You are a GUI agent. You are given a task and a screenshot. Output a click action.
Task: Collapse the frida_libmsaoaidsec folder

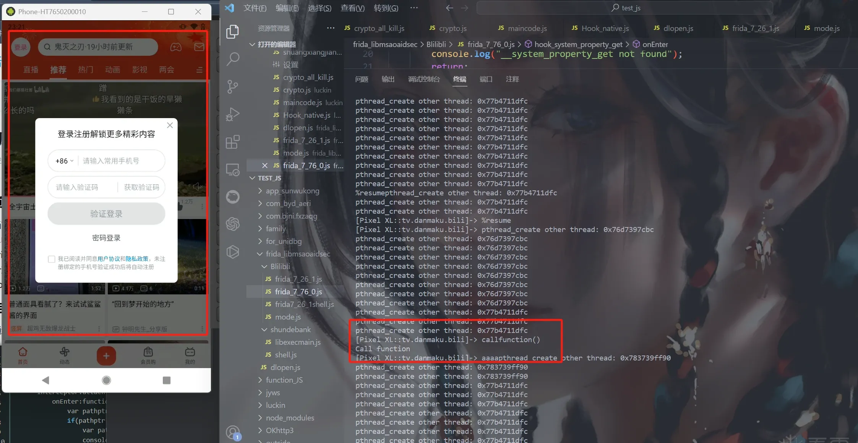point(260,254)
